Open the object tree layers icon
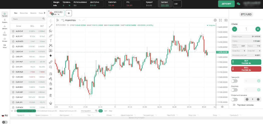This screenshot has height=124, width=263. tap(51, 103)
